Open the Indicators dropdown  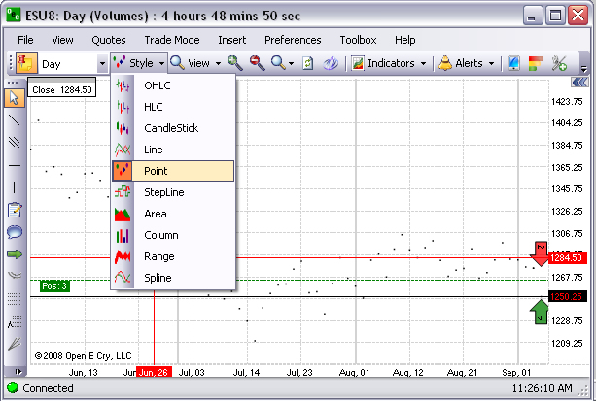(389, 63)
